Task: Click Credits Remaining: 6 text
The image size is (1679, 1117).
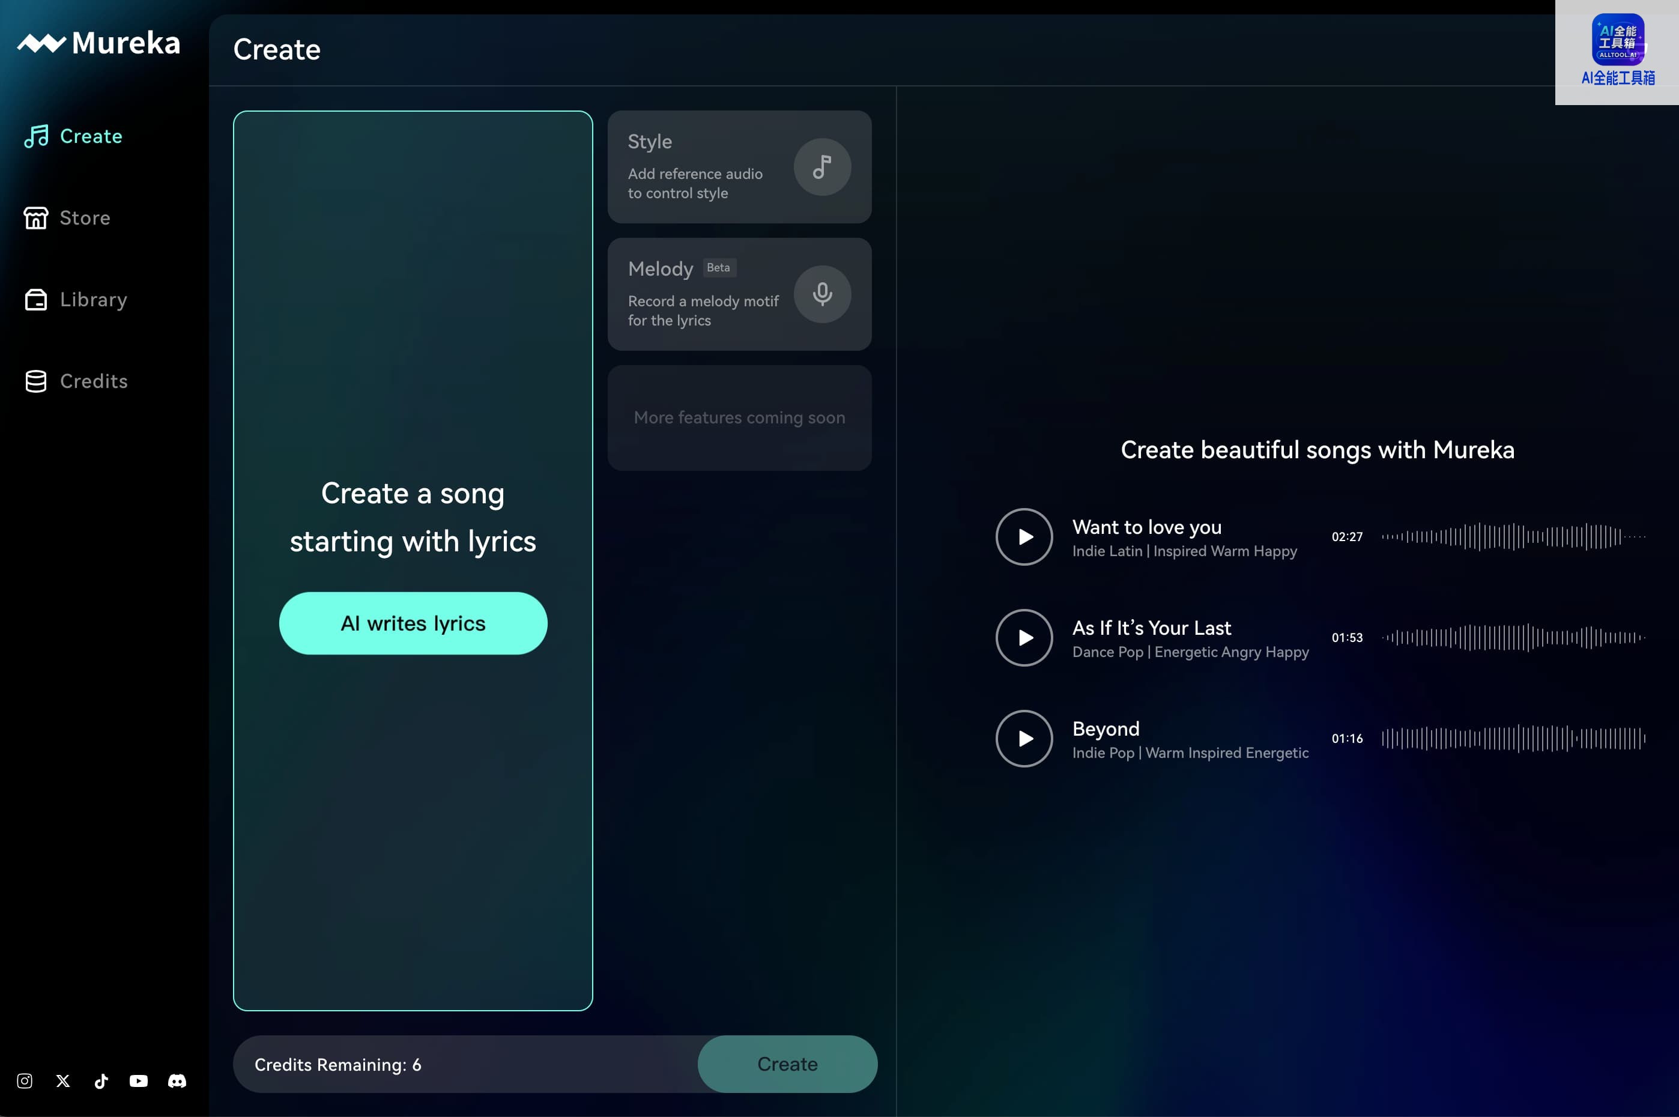Action: pos(337,1064)
